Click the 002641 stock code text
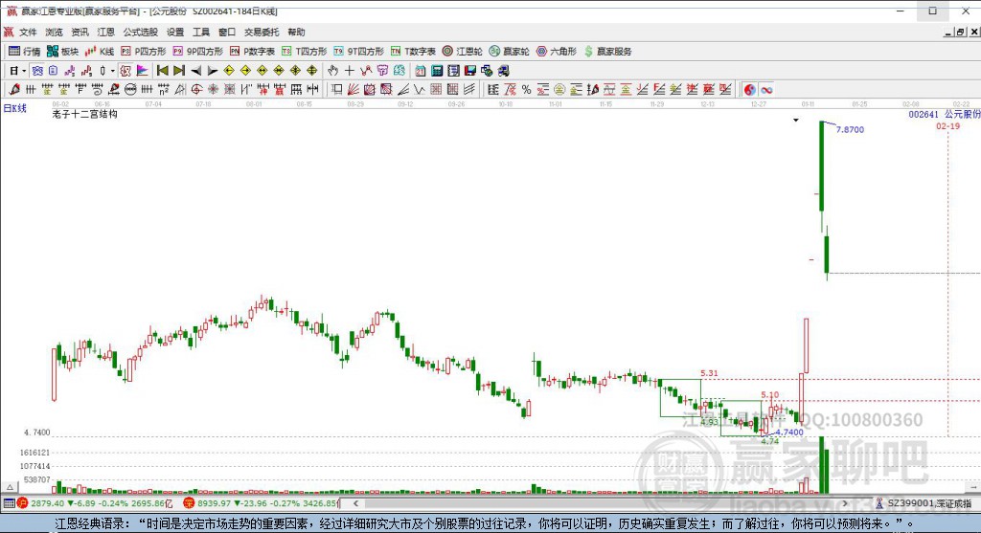 tap(924, 114)
